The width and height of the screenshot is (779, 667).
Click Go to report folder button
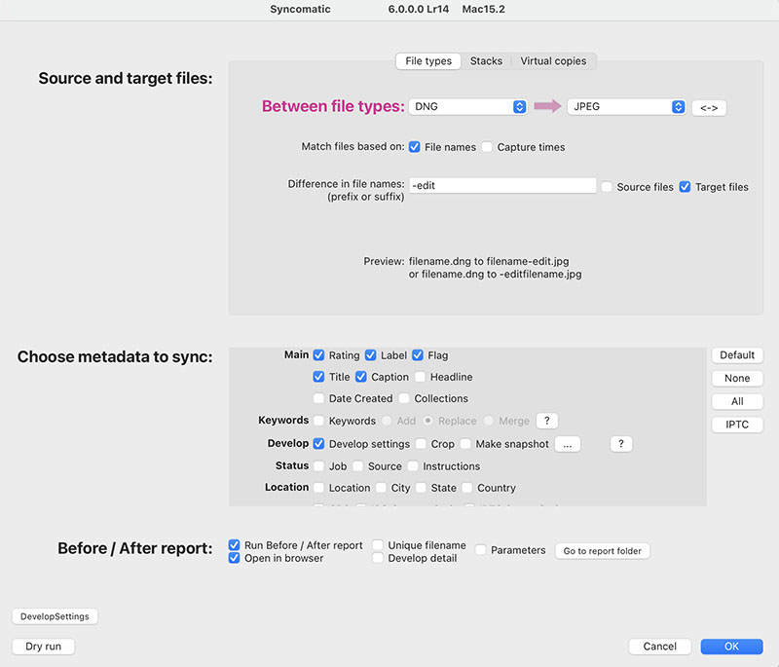pyautogui.click(x=602, y=551)
